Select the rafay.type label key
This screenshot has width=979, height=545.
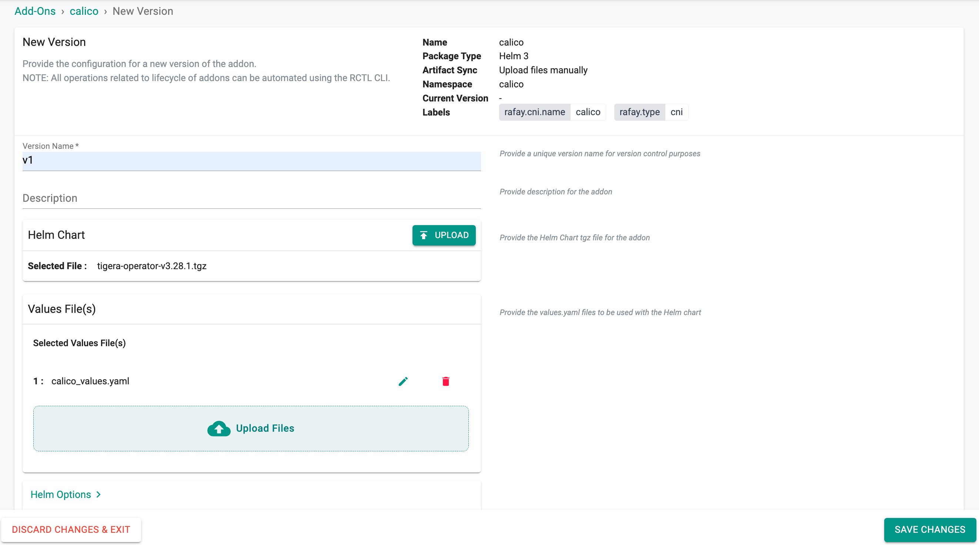pyautogui.click(x=639, y=112)
